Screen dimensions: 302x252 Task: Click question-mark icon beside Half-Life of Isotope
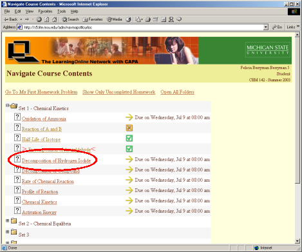17,137
